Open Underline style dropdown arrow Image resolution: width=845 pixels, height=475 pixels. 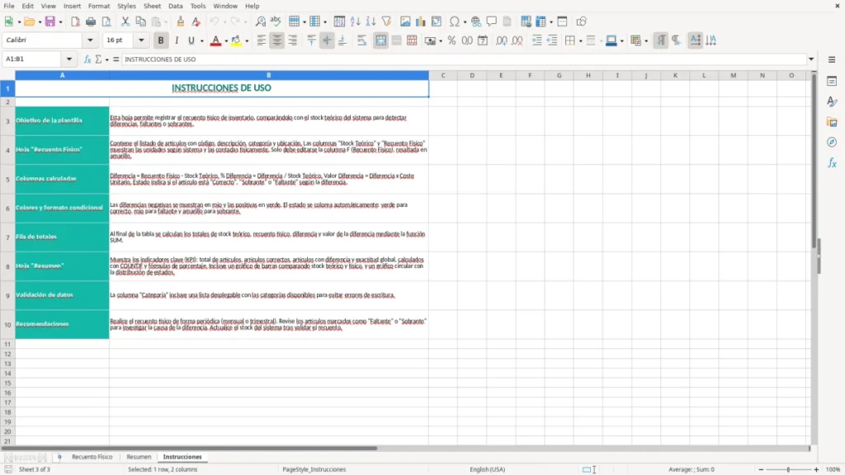pos(201,41)
